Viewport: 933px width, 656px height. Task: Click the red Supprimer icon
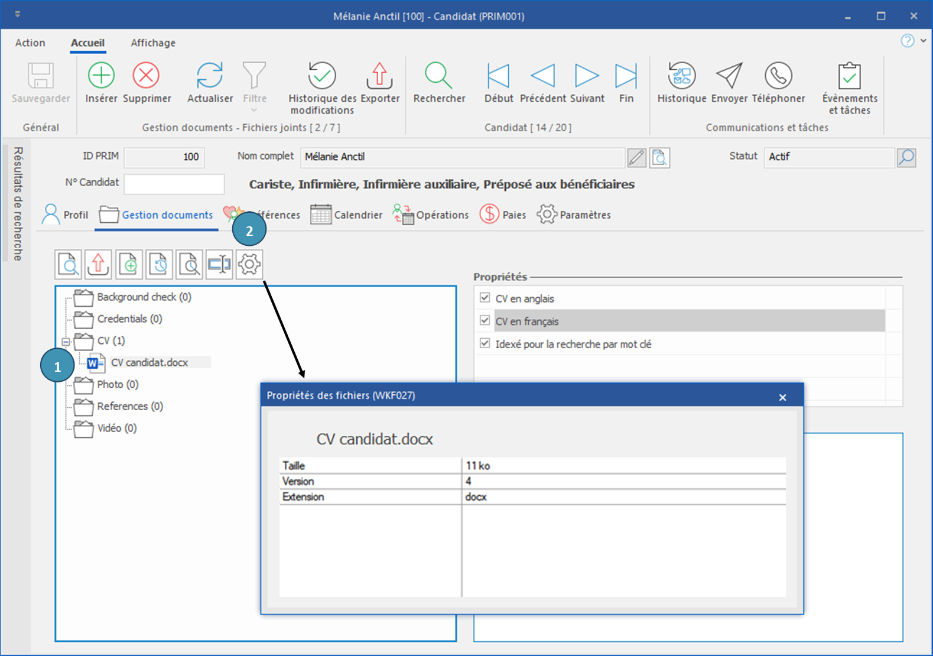coord(146,76)
